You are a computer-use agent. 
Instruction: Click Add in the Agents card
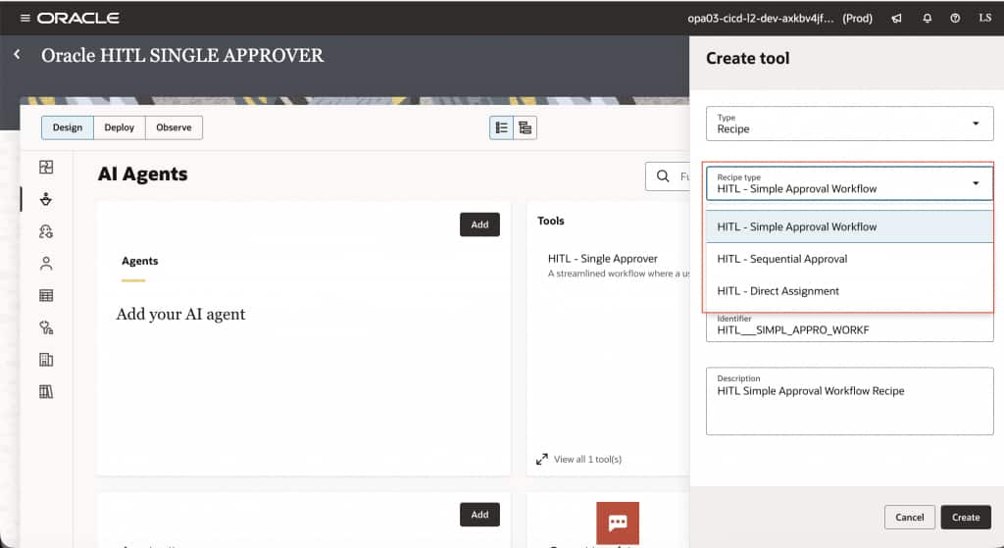479,224
